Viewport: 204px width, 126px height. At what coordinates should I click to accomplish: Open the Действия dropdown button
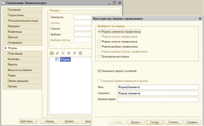pos(28,121)
